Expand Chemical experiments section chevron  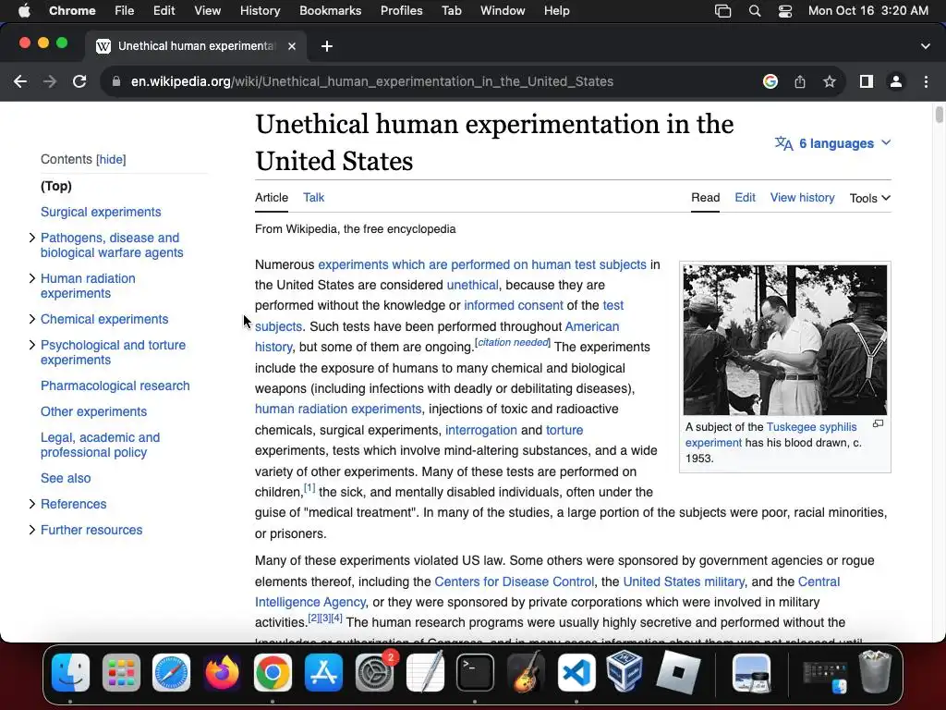[x=32, y=319]
